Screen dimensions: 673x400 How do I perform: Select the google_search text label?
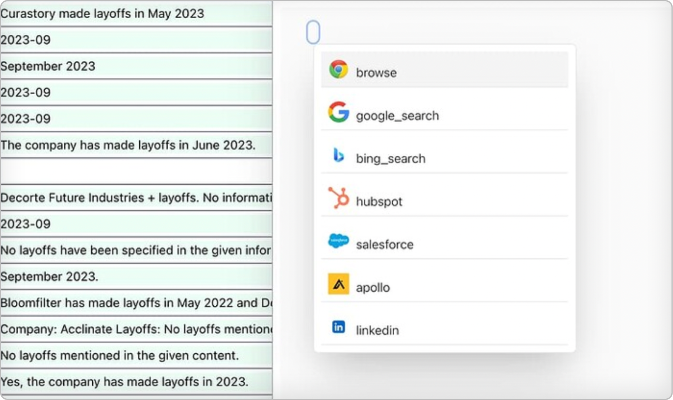[x=397, y=115]
